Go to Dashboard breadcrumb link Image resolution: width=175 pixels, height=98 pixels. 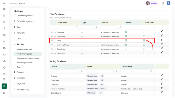tap(13, 3)
